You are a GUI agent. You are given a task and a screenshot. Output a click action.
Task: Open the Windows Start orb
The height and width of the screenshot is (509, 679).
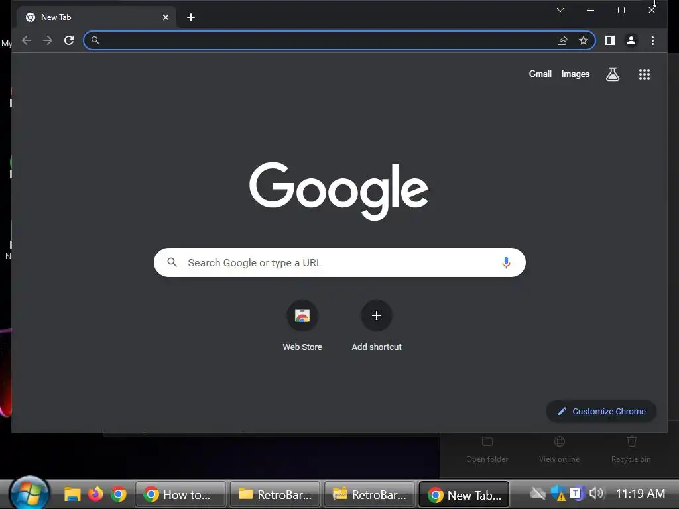tap(29, 493)
